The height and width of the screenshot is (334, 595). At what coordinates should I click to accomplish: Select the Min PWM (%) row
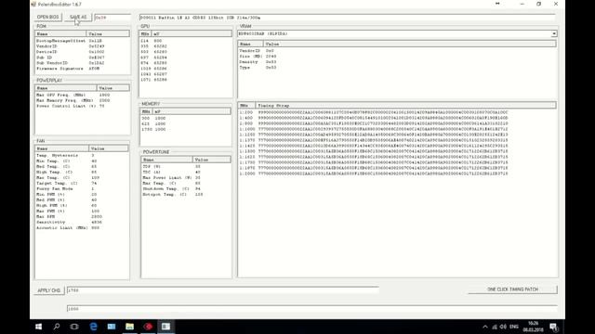pyautogui.click(x=82, y=194)
